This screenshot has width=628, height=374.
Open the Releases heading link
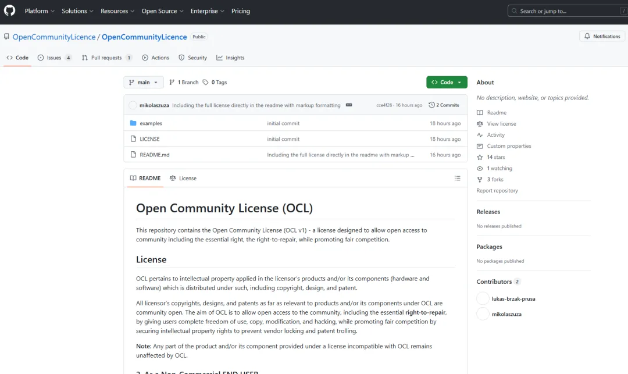tap(488, 212)
